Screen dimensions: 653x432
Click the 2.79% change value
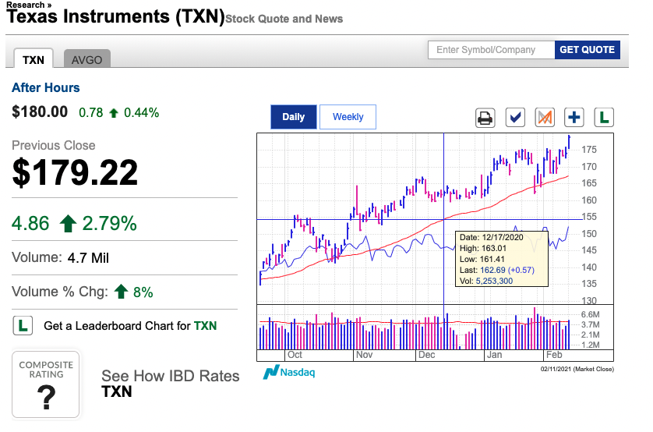pyautogui.click(x=110, y=223)
